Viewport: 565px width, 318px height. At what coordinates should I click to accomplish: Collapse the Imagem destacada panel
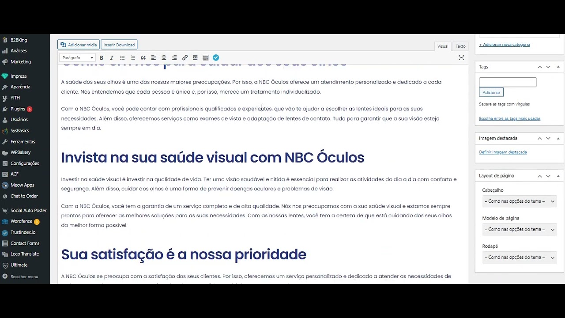[558, 138]
